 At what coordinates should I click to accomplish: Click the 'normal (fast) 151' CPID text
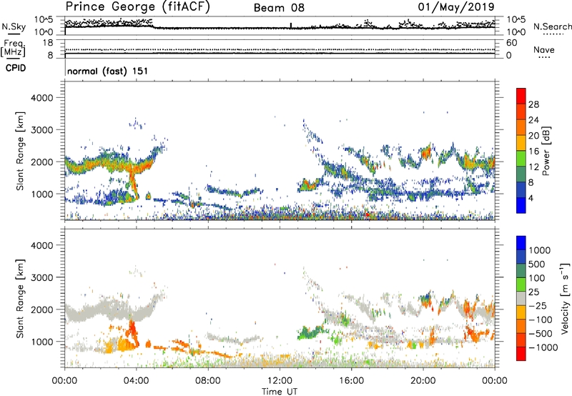tap(108, 71)
